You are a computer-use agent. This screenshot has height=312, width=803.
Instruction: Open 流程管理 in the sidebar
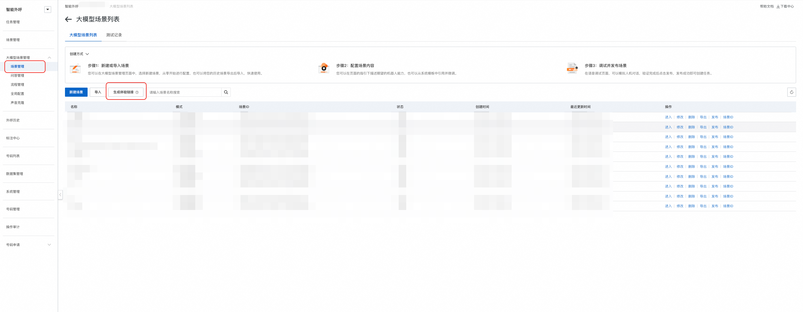coord(17,84)
